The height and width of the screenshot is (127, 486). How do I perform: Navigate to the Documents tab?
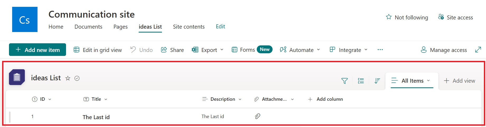click(x=88, y=27)
